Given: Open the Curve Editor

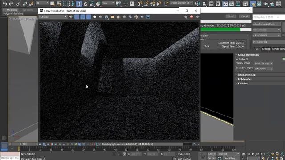Looking at the screenshot, I should [x=232, y=4].
